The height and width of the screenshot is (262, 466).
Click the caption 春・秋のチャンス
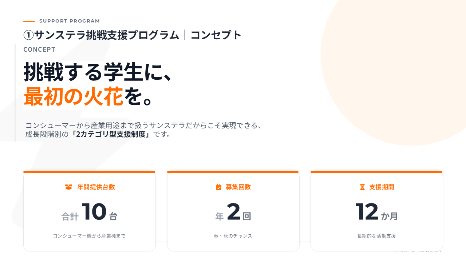click(x=233, y=236)
